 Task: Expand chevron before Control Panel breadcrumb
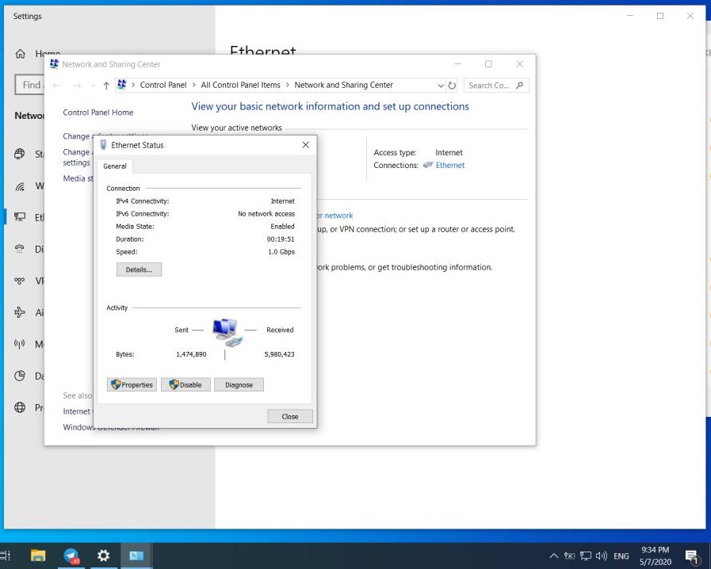[133, 85]
